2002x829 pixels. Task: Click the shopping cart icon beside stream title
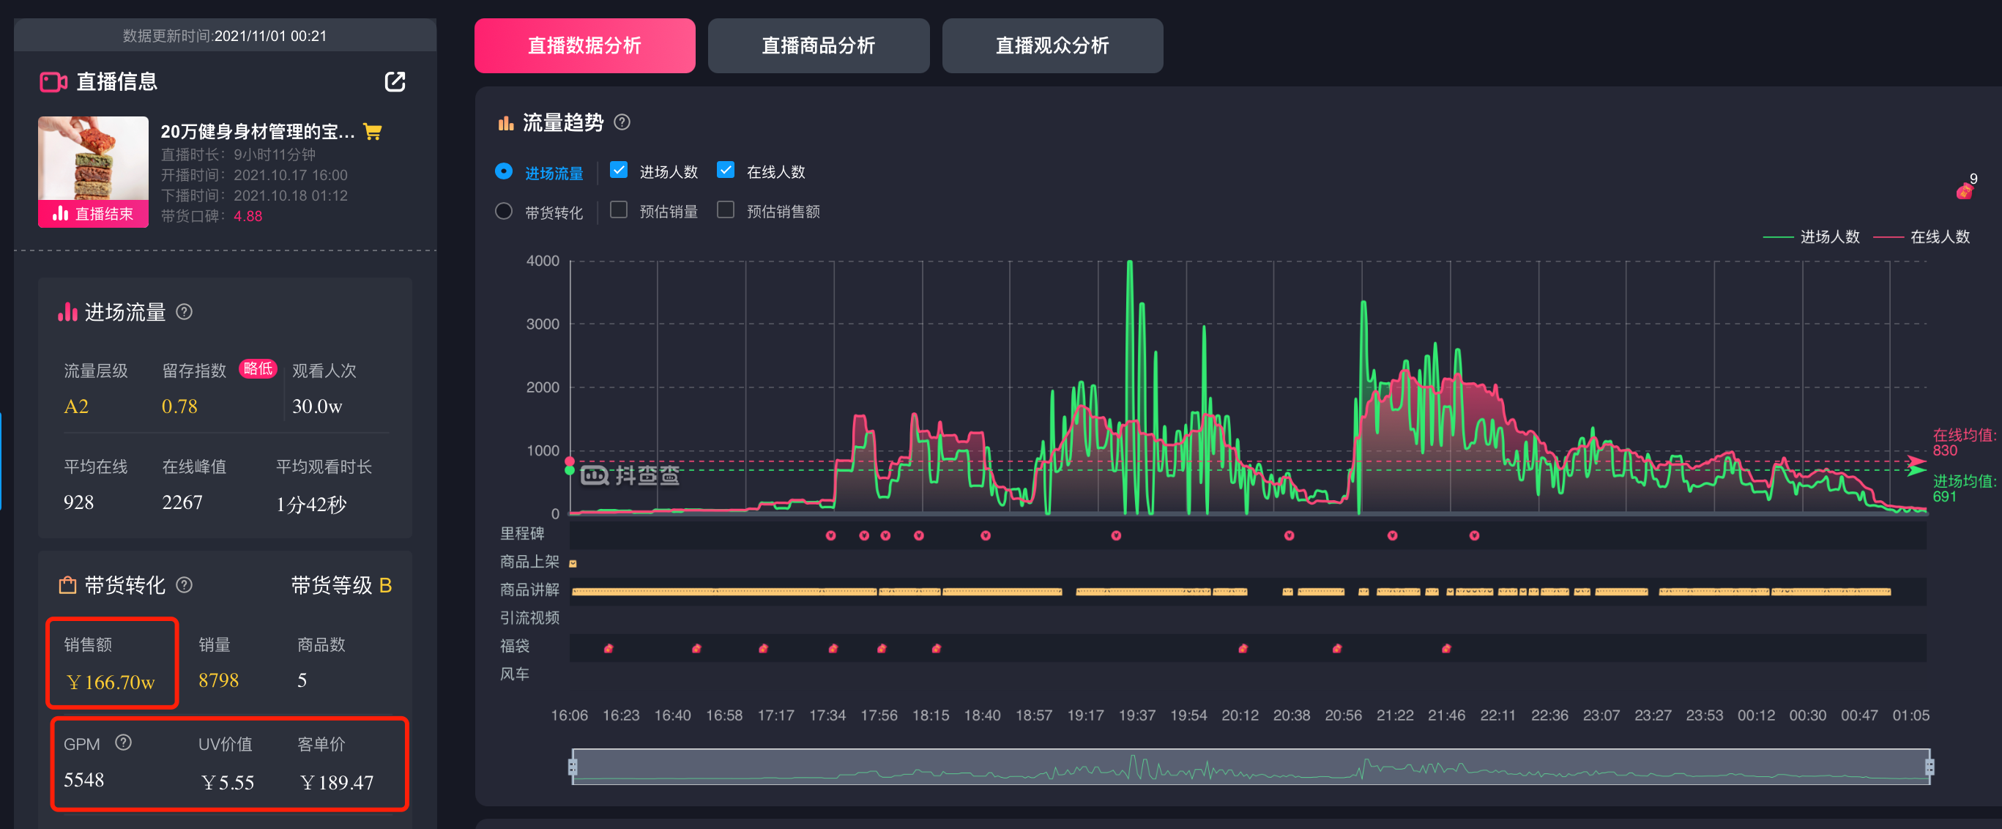(372, 132)
